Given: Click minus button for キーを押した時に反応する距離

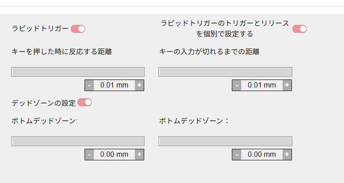Looking at the screenshot, I should pyautogui.click(x=89, y=85).
